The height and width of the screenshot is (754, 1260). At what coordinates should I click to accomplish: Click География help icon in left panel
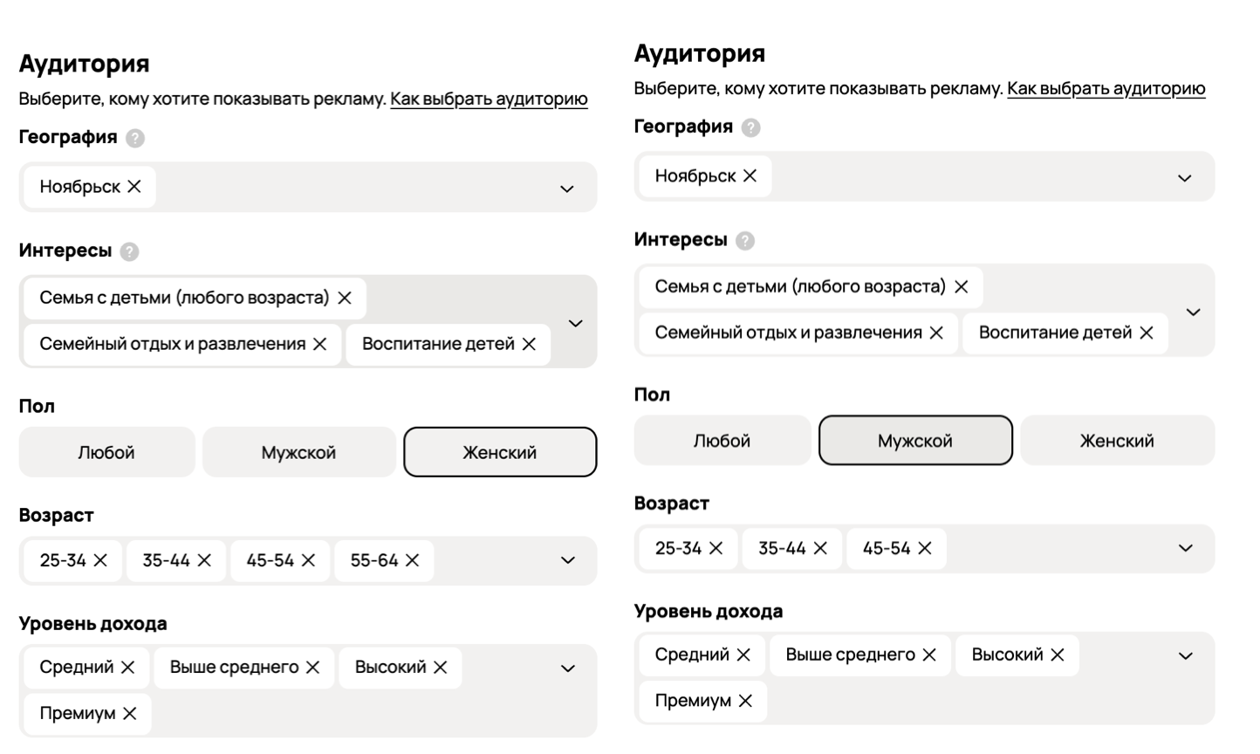click(135, 138)
